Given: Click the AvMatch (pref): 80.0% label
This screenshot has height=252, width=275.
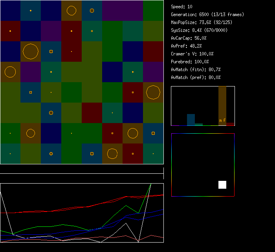Looking at the screenshot, I should coord(196,77).
